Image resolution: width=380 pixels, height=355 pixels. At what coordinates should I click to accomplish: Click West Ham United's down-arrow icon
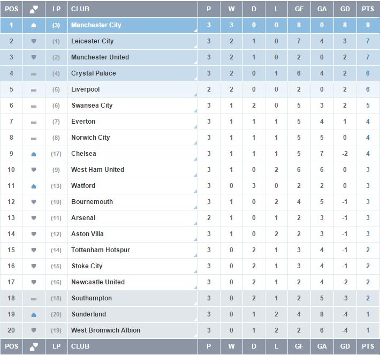(34, 170)
